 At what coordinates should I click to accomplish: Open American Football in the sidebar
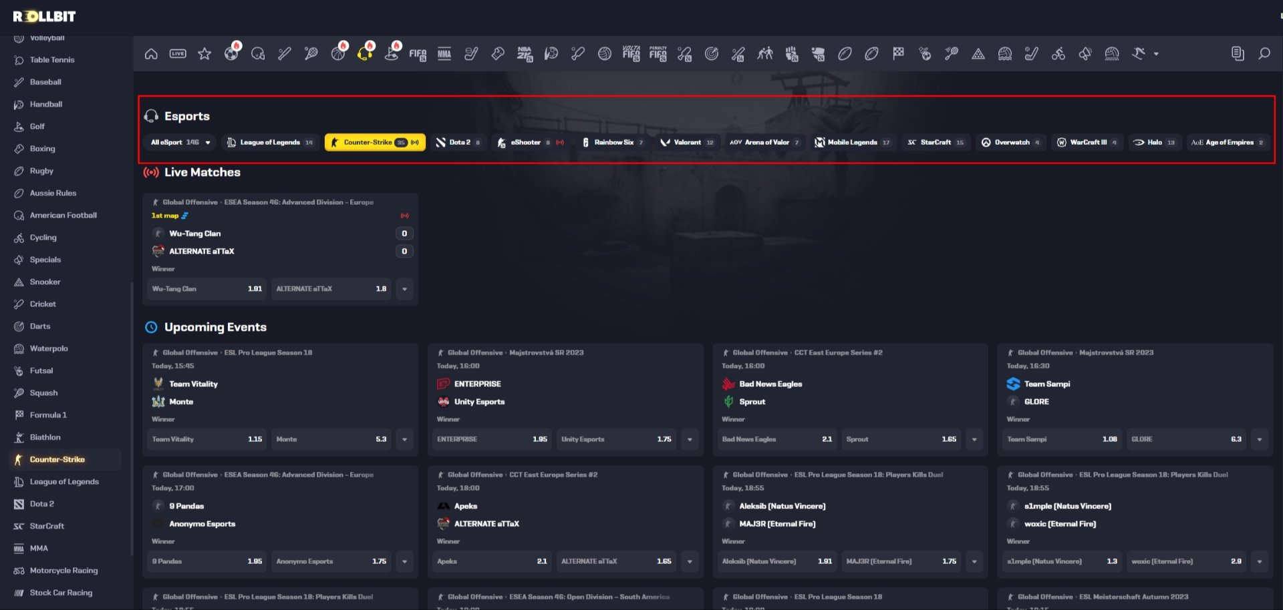[63, 216]
